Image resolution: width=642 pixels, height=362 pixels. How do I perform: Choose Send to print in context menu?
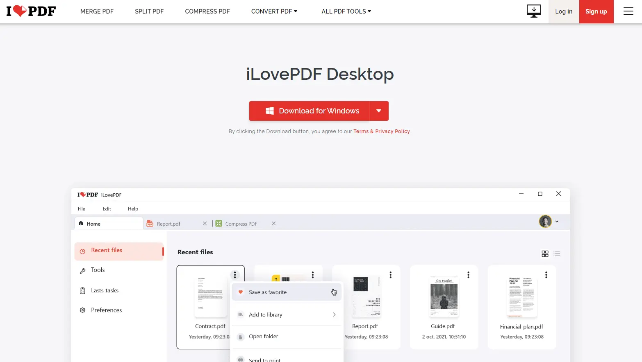pyautogui.click(x=287, y=359)
